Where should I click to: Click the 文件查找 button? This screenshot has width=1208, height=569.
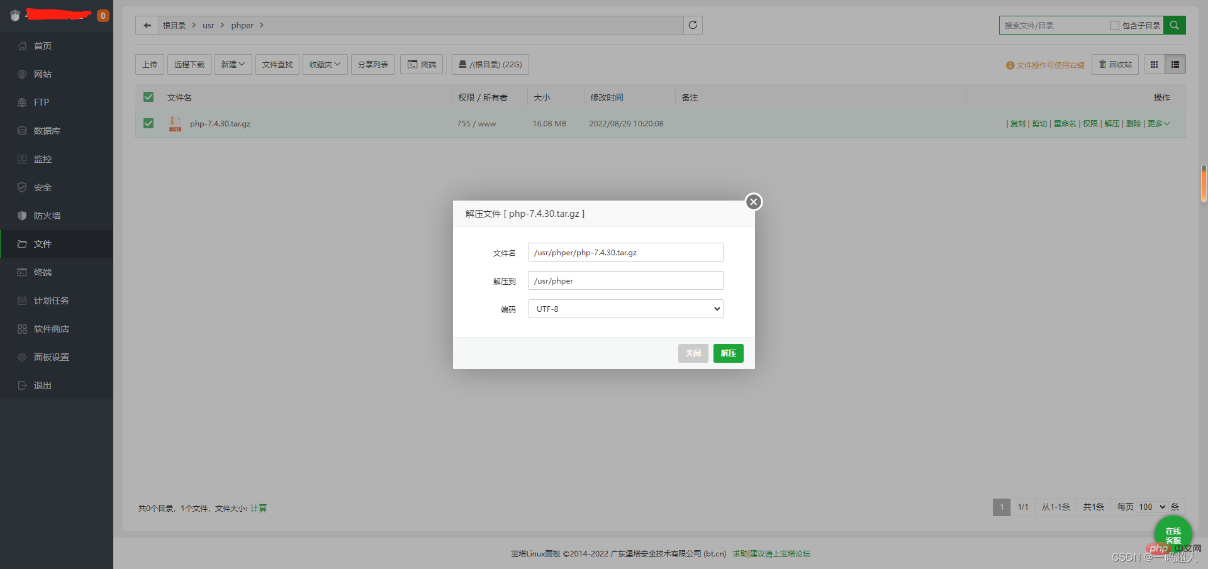click(277, 64)
